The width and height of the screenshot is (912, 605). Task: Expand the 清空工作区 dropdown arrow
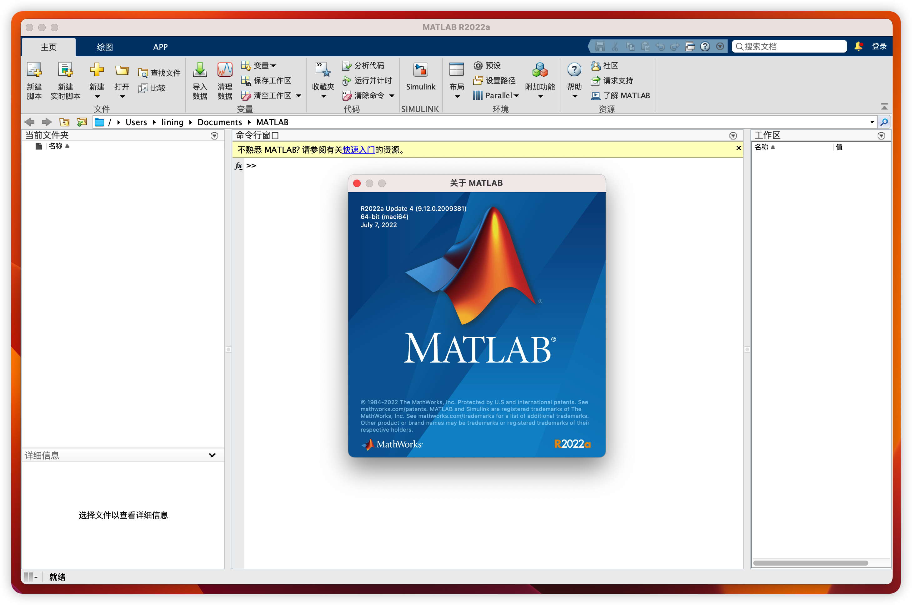click(299, 96)
